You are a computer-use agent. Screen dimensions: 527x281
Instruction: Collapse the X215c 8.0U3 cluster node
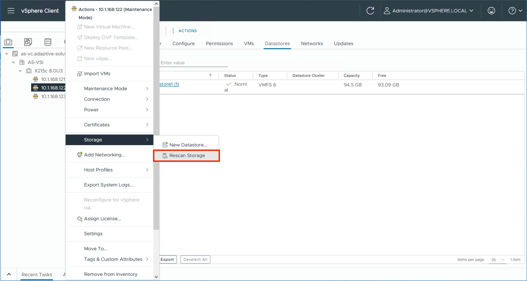tap(20, 71)
